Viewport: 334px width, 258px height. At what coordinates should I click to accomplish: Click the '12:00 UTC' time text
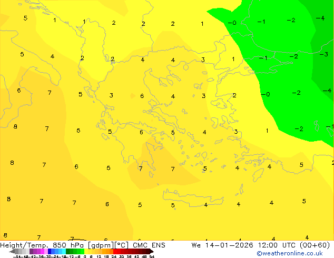(277, 245)
